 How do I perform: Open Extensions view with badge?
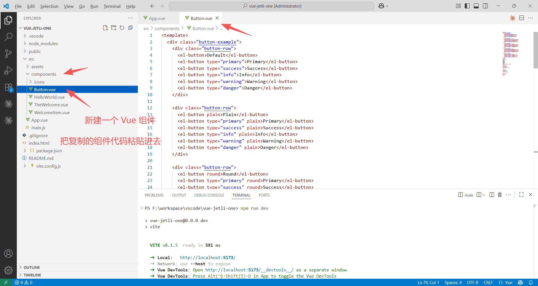point(8,87)
